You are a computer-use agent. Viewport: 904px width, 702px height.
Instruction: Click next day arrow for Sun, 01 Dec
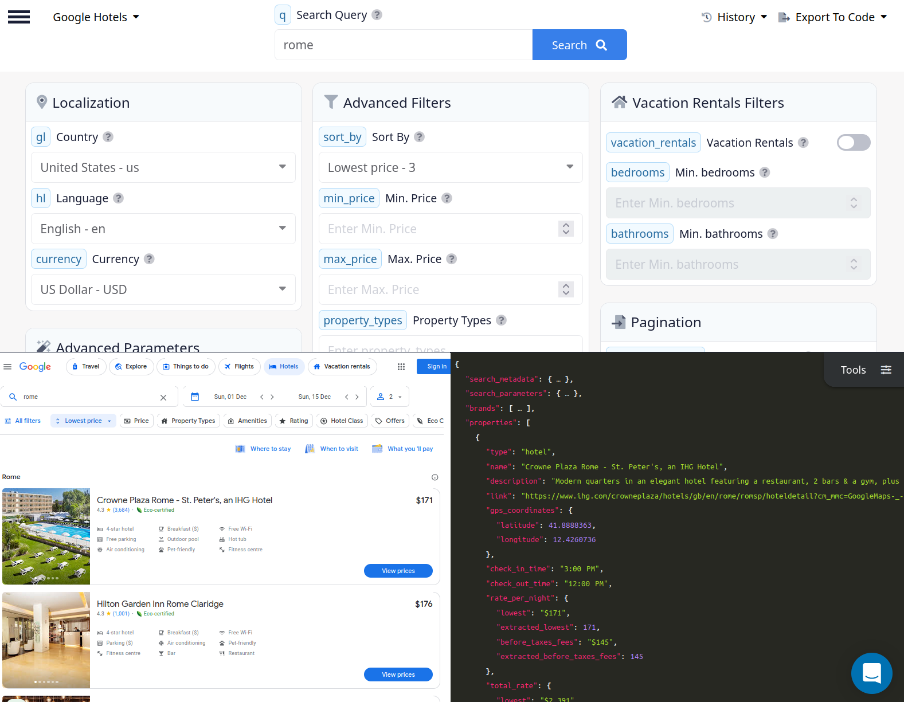272,397
